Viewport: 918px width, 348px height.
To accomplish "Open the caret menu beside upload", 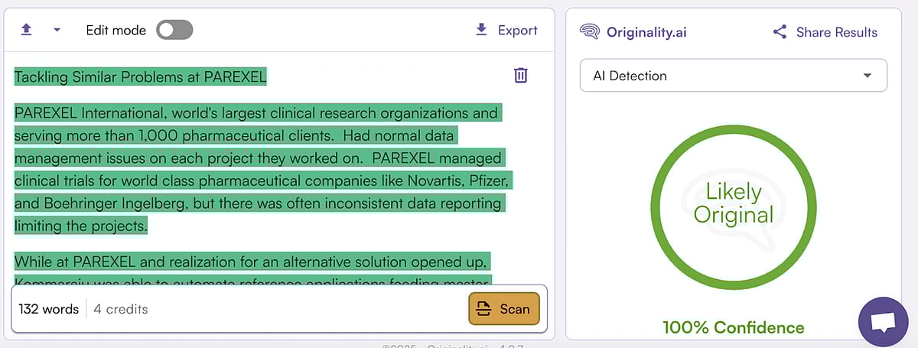I will 57,31.
